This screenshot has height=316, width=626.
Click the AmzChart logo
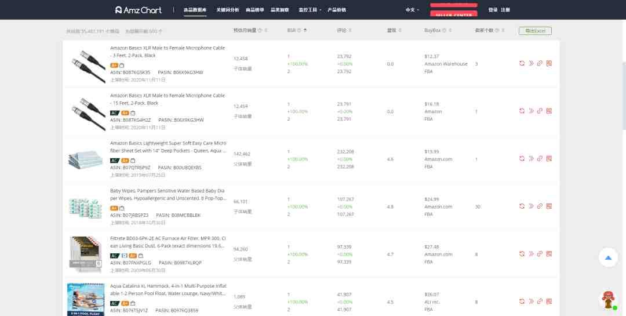pyautogui.click(x=139, y=10)
